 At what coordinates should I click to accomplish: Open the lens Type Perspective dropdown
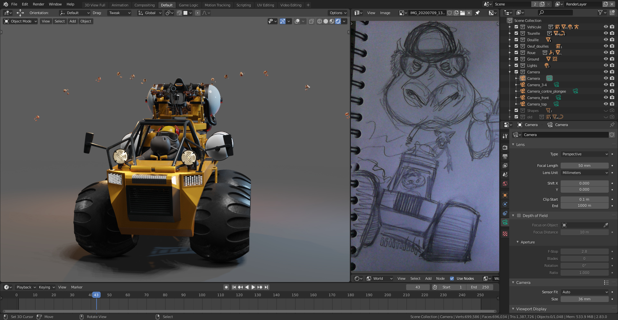pos(585,154)
